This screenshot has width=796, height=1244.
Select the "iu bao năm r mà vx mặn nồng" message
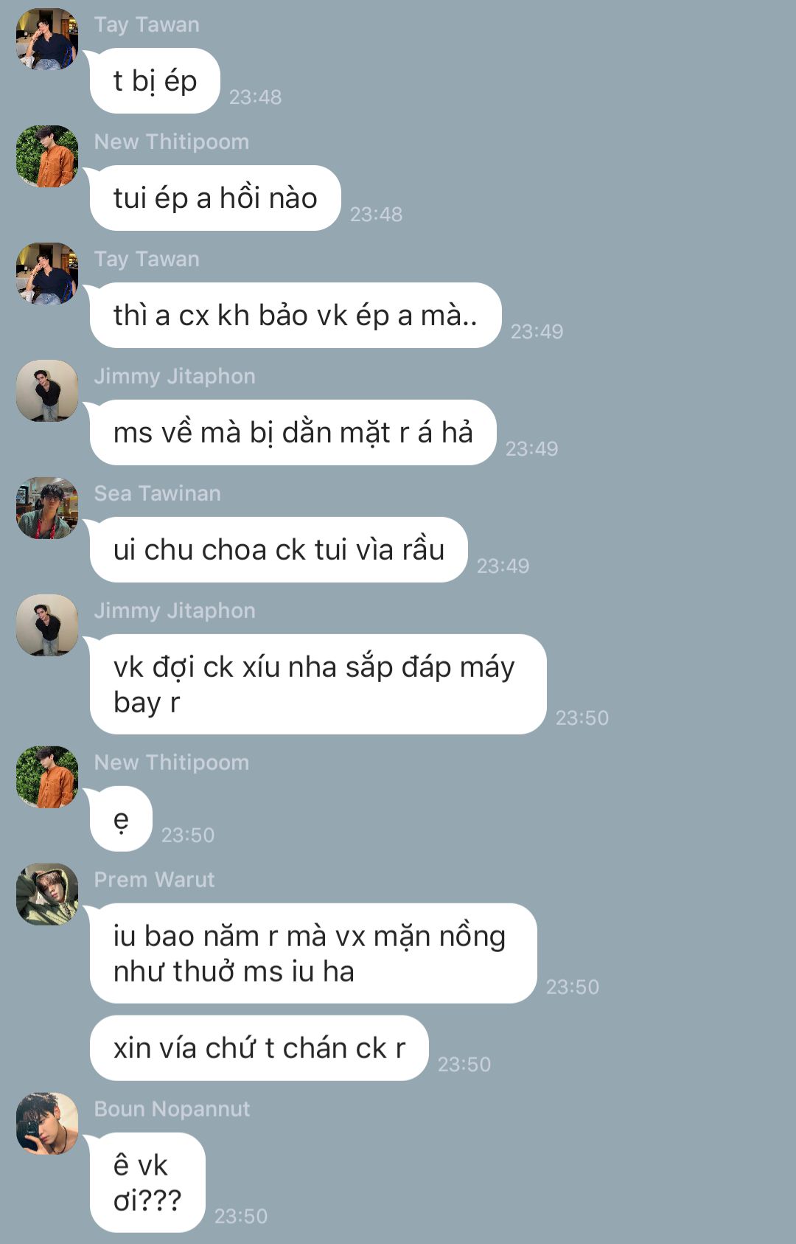313,953
